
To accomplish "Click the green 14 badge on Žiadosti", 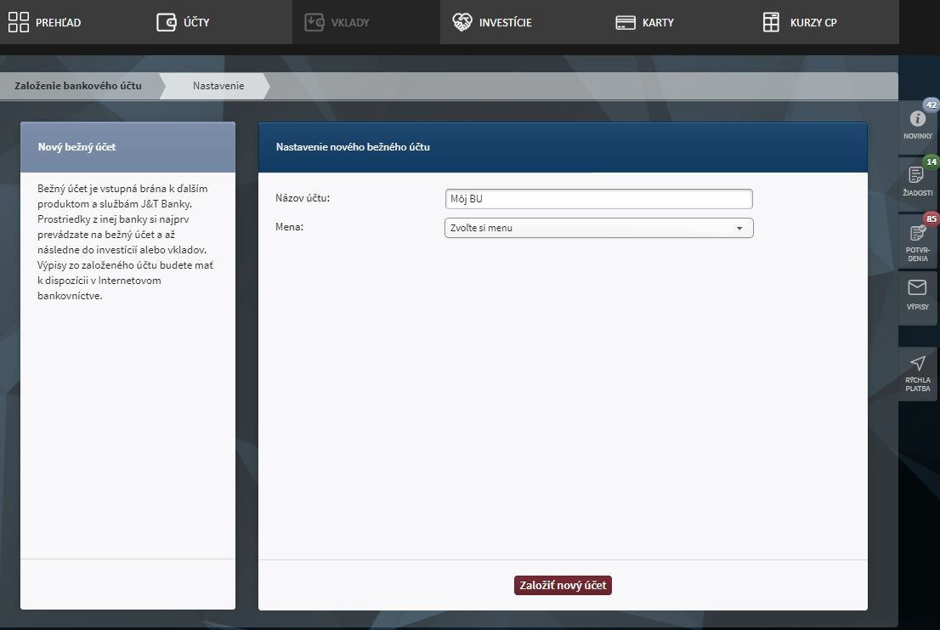I will coord(932,162).
